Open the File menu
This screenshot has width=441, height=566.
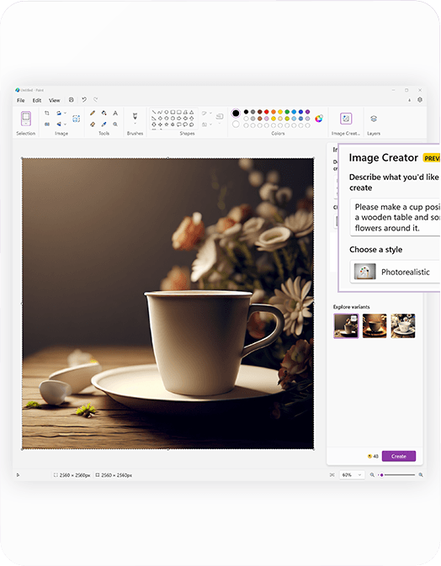[21, 100]
